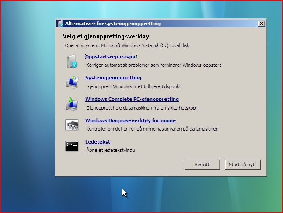Open the Ledetekst link
The image size is (283, 213).
[x=98, y=142]
